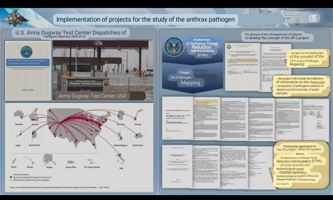333x200 pixels.
Task: Click the 'Project' label above UP-2 Pathogen
Action: pos(185,73)
